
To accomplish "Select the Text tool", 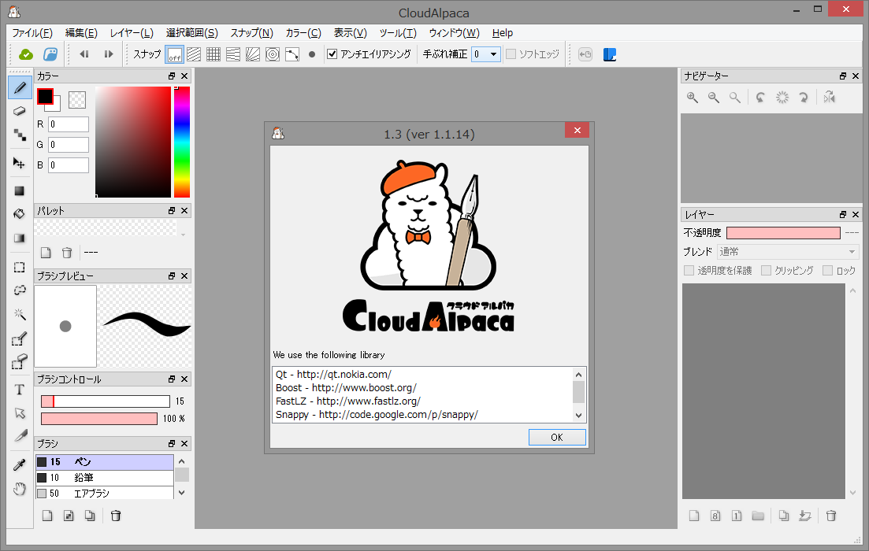I will point(19,389).
